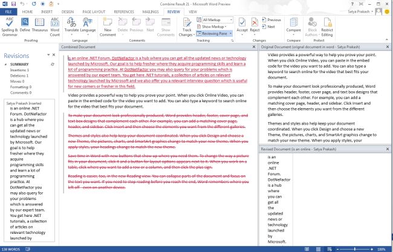Click the Delete comment button
This screenshot has height=252, width=393.
coord(123,26)
